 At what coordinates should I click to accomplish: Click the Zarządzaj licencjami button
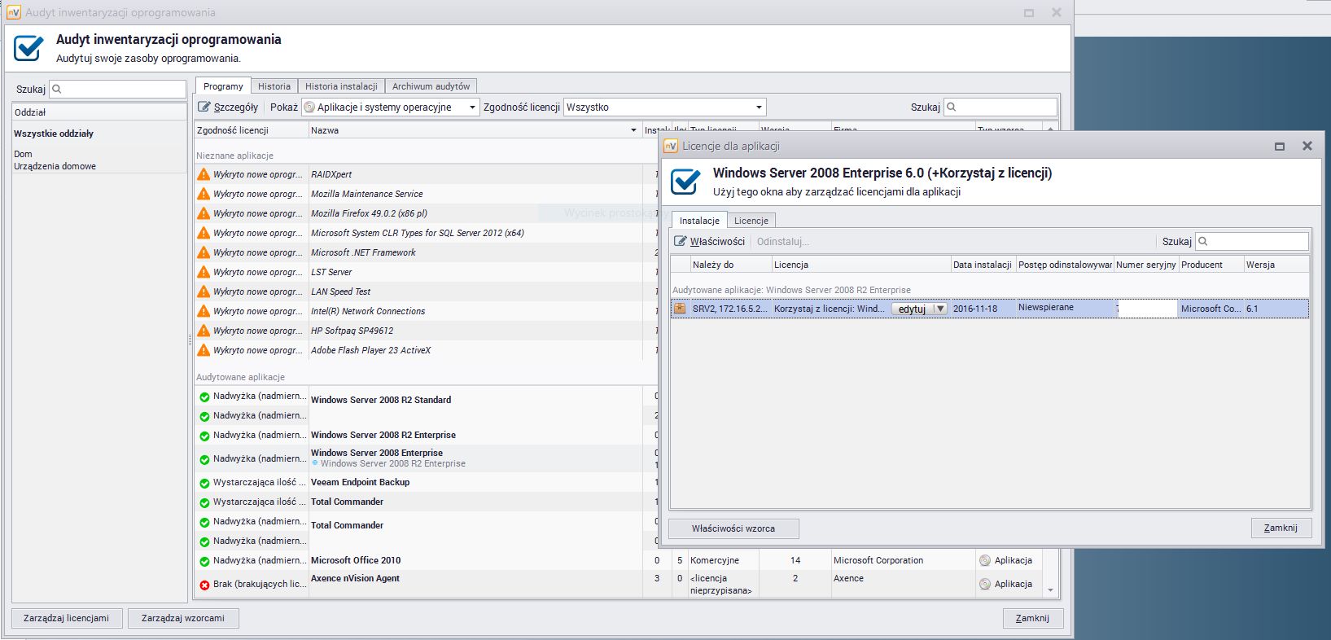pyautogui.click(x=66, y=618)
